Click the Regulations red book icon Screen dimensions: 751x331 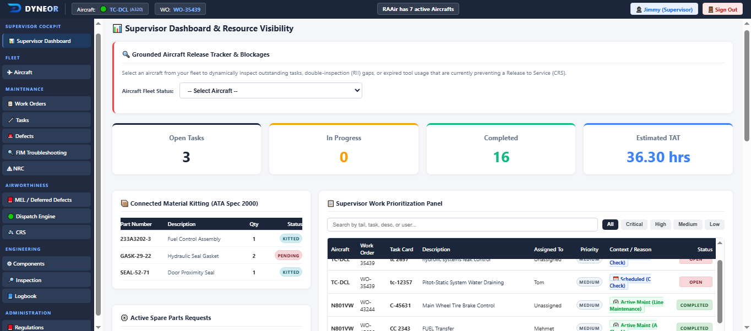(x=10, y=328)
